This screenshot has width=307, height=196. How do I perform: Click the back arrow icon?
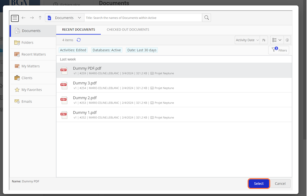pos(23,18)
